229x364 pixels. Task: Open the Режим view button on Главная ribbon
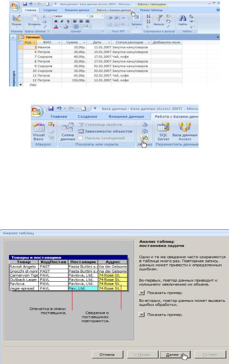pos(16,21)
